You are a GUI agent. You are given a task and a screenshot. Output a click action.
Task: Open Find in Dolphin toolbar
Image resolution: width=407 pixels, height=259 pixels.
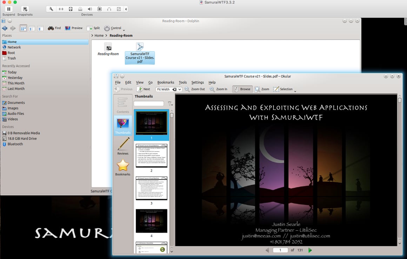pyautogui.click(x=54, y=28)
